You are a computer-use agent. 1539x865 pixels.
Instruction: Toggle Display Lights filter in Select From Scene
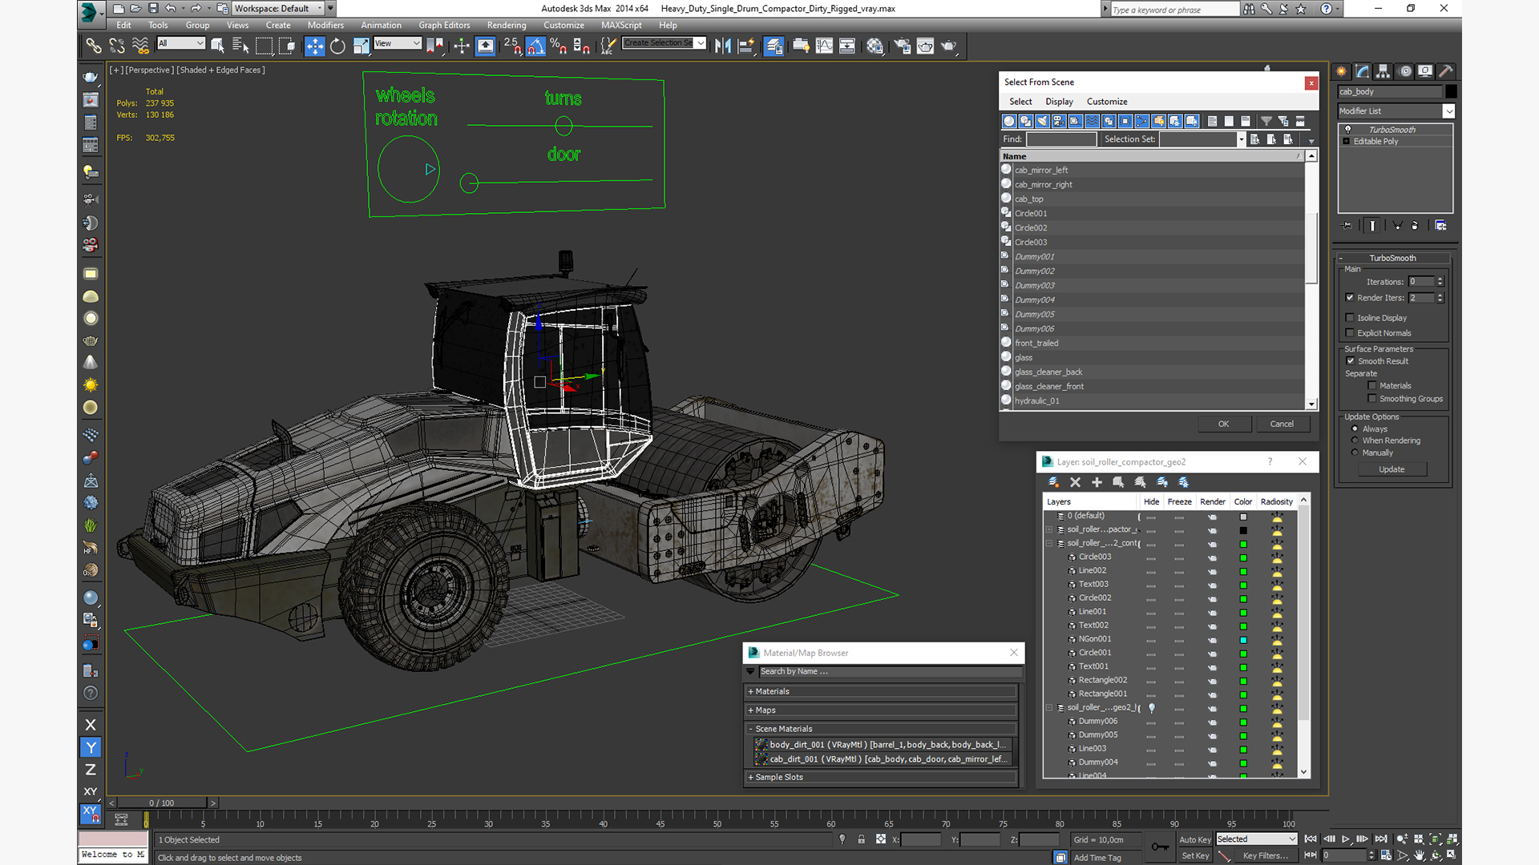pos(1042,121)
